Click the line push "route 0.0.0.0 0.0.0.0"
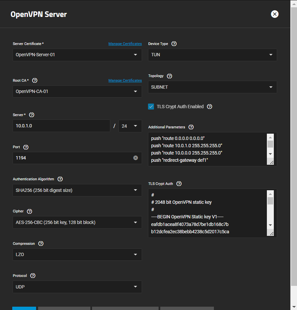Image resolution: width=297 pixels, height=310 pixels. [x=178, y=138]
